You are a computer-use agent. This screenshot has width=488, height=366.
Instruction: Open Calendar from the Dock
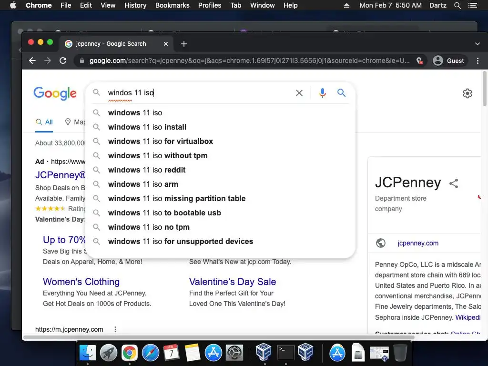171,353
